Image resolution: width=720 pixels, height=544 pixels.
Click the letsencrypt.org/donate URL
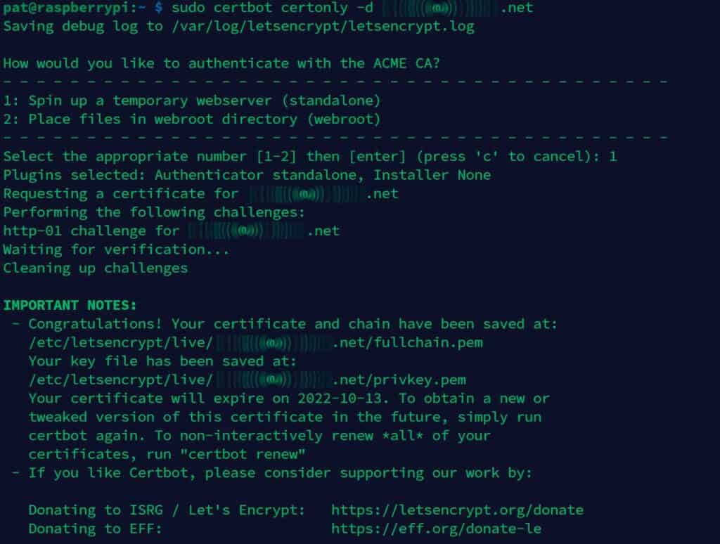457,510
